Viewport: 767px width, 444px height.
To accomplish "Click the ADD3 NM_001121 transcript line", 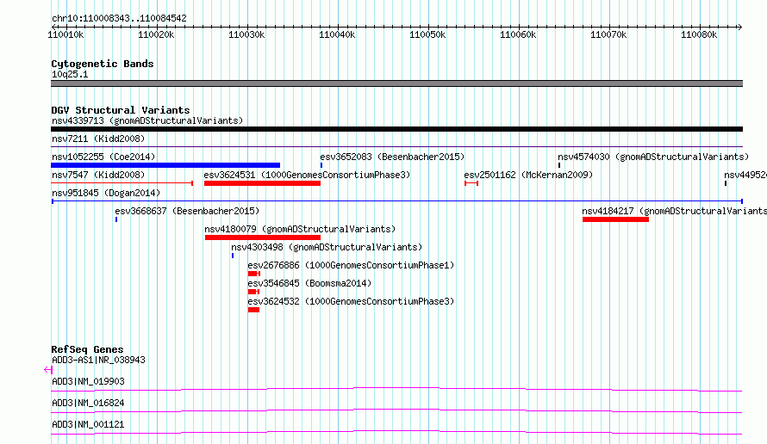I will coord(396,432).
